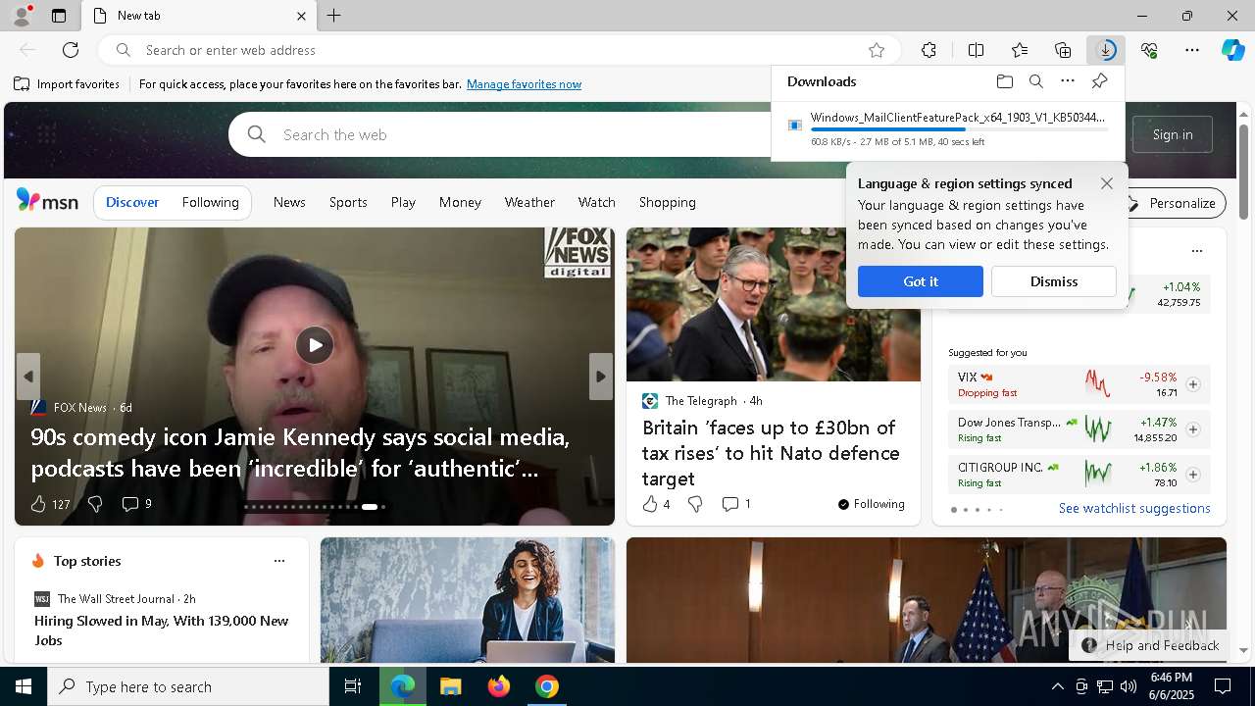This screenshot has width=1255, height=706.
Task: Open the Shopping section
Action: [x=668, y=202]
